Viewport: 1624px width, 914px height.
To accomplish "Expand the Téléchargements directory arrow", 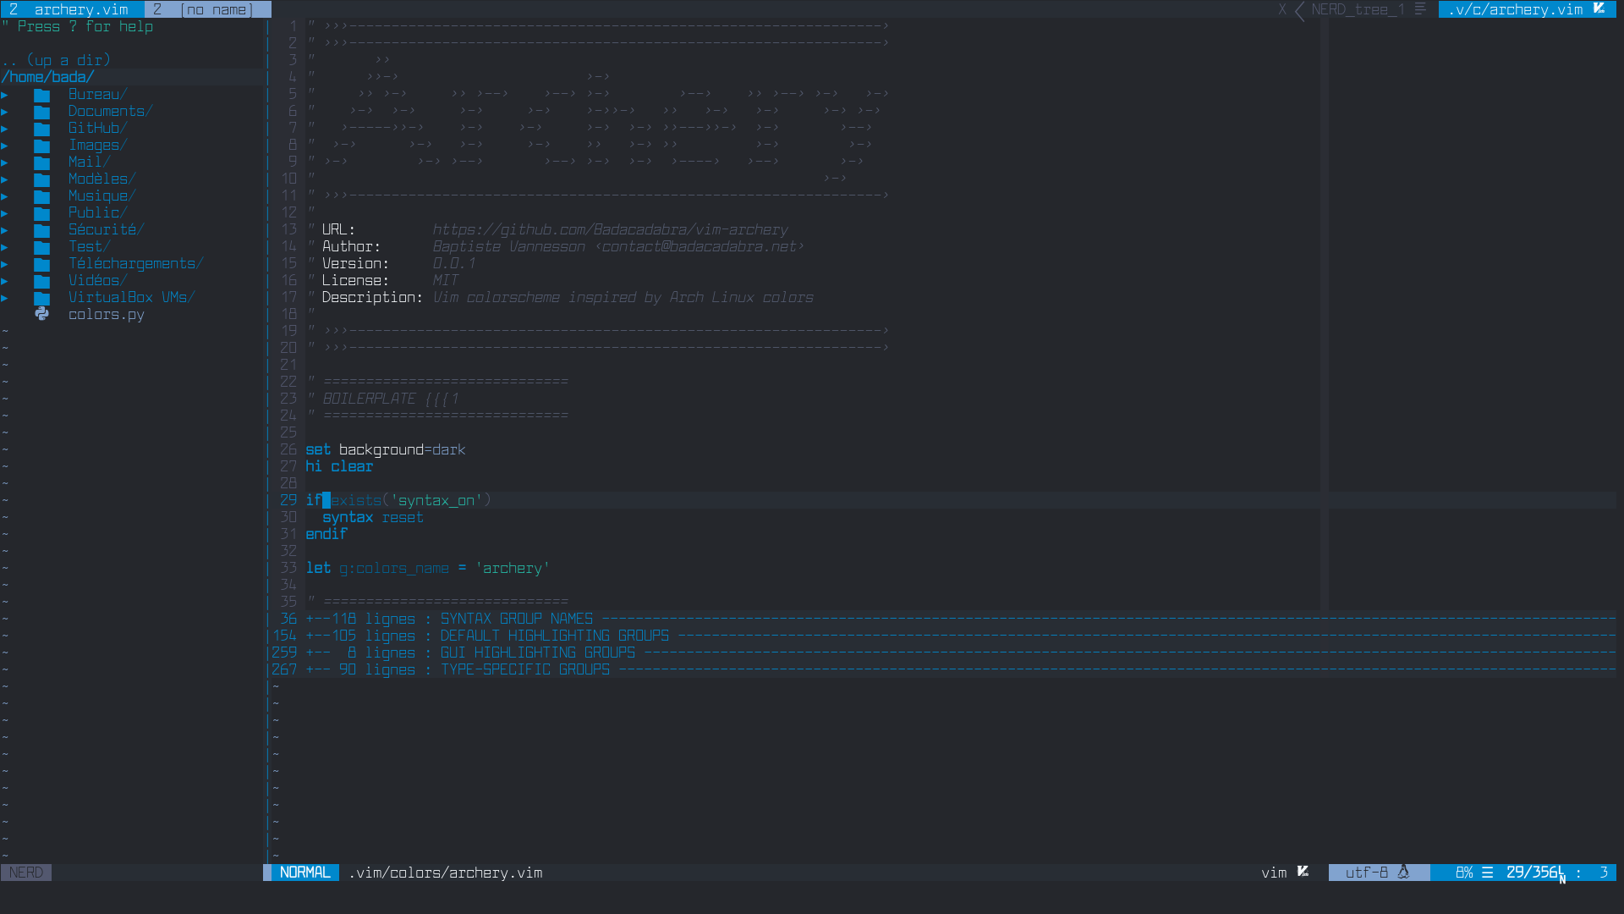I will (5, 264).
